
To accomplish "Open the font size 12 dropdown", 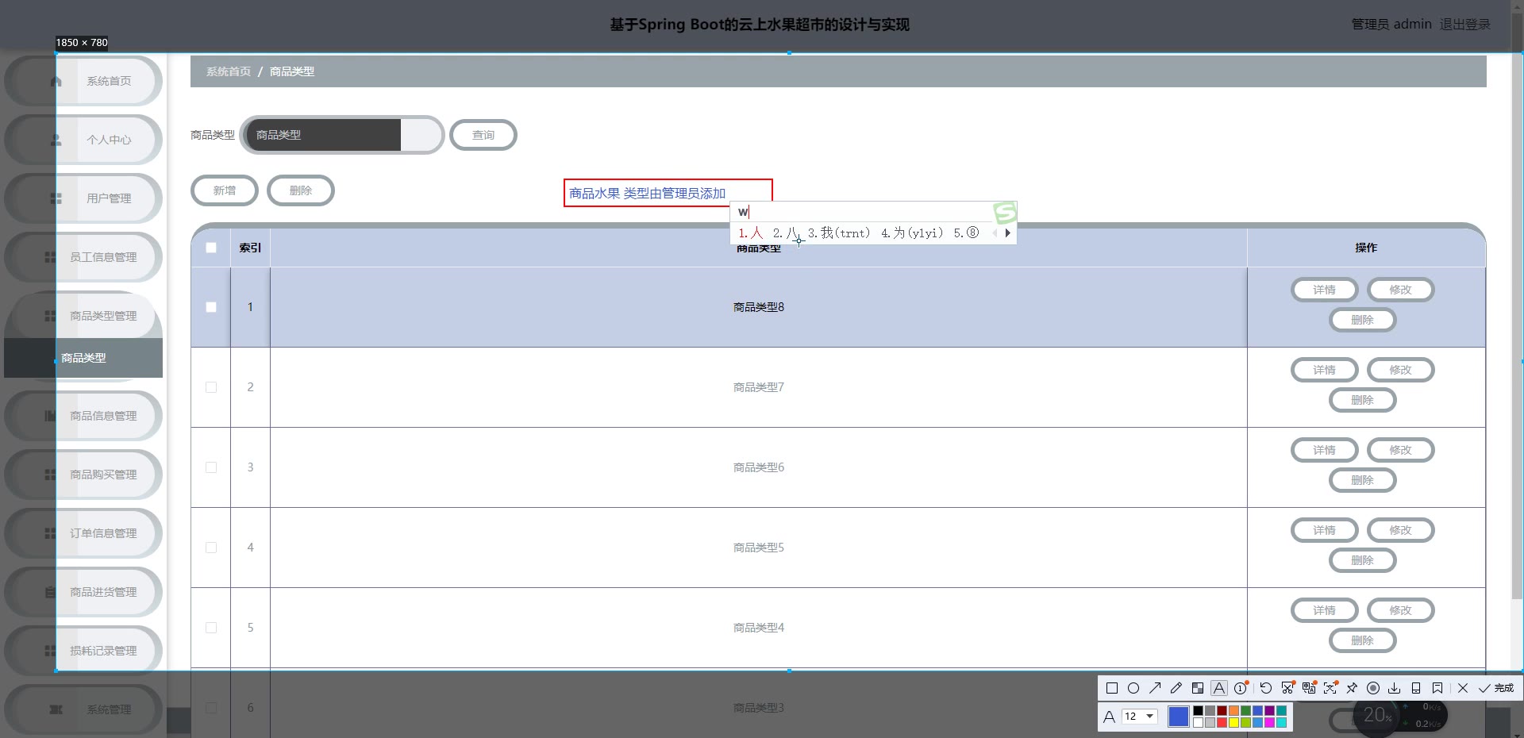I will point(1139,717).
